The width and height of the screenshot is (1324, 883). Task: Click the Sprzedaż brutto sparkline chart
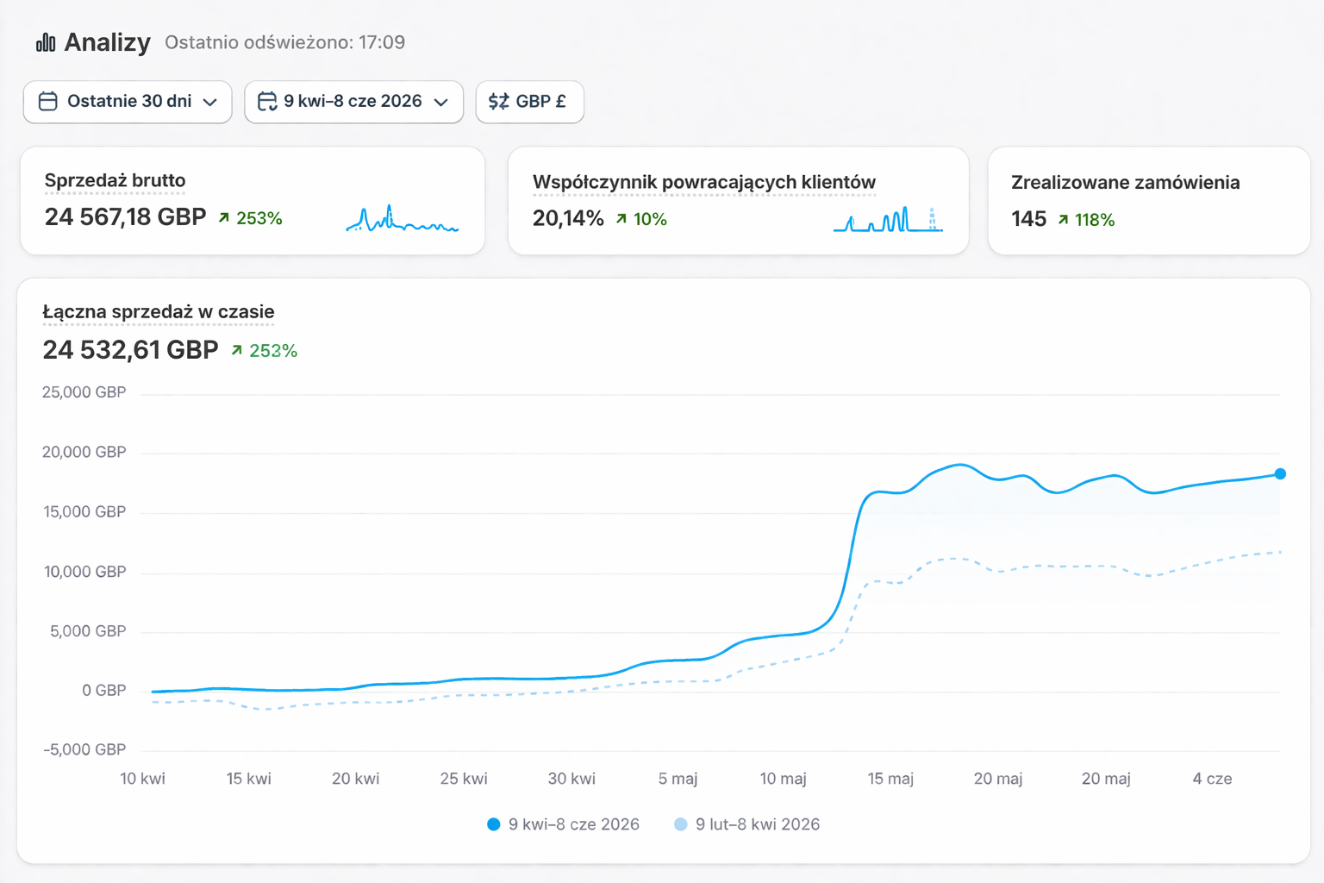(402, 220)
